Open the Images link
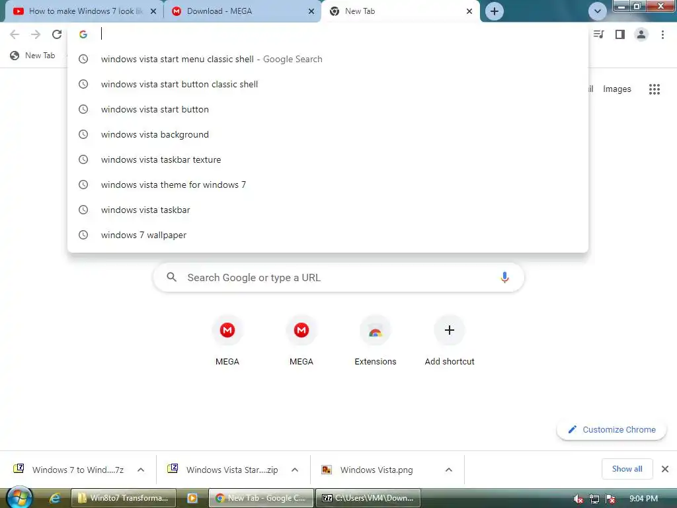677x508 pixels. [x=617, y=89]
